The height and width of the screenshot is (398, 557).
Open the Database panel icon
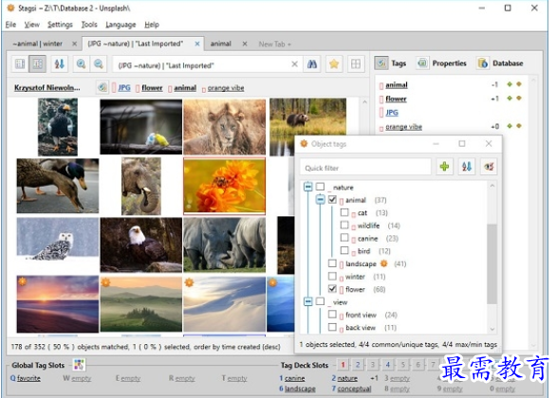(483, 63)
